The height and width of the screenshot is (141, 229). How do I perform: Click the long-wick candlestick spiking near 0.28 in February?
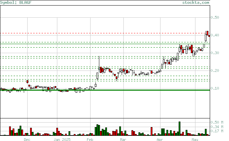click(x=99, y=64)
